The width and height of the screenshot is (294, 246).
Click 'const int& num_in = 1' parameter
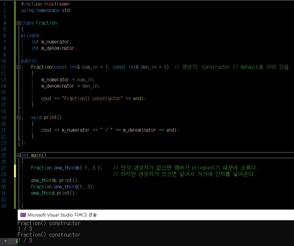point(81,67)
